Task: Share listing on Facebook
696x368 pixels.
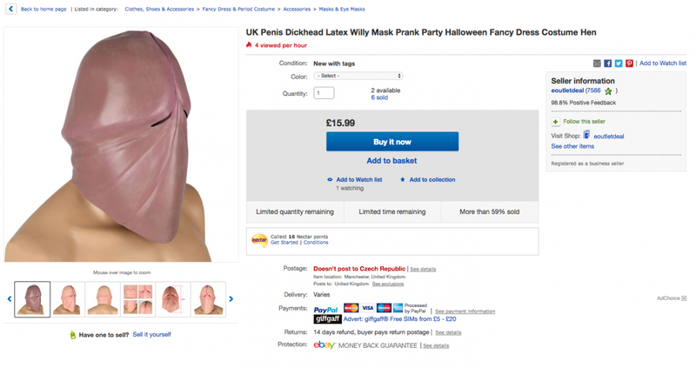Action: click(x=607, y=64)
